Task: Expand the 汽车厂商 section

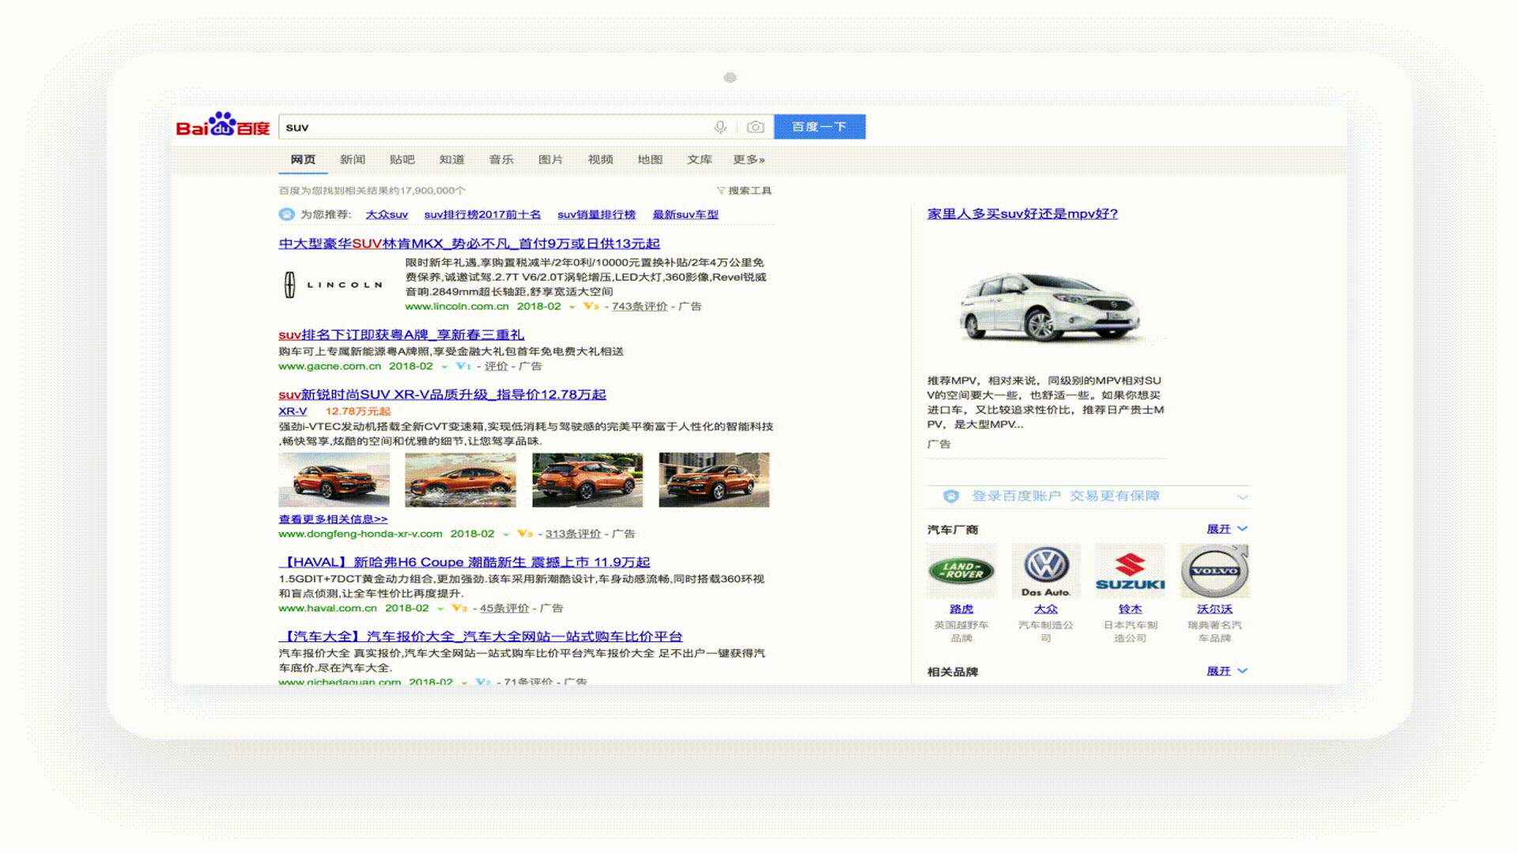Action: point(1226,529)
